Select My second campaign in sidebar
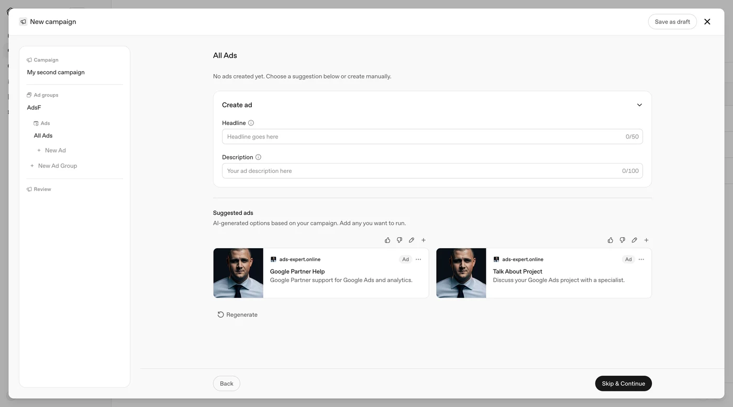Viewport: 733px width, 407px height. click(56, 73)
